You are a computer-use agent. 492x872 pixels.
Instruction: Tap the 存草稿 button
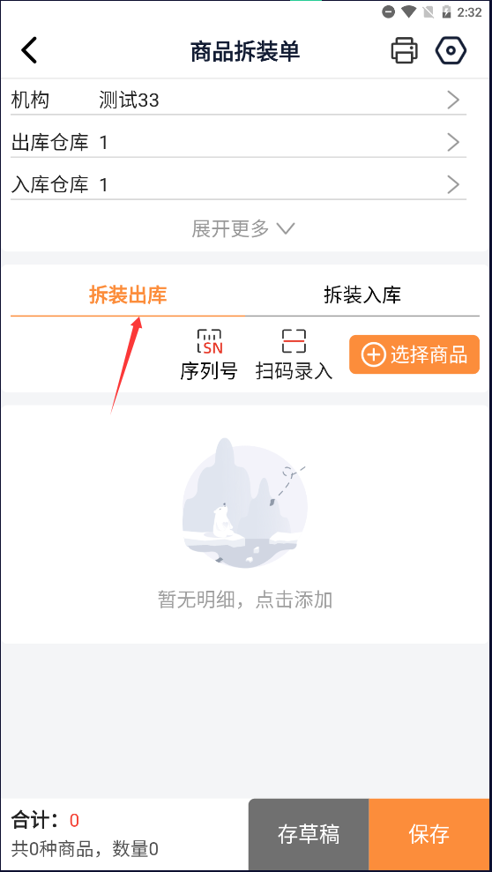(x=309, y=834)
